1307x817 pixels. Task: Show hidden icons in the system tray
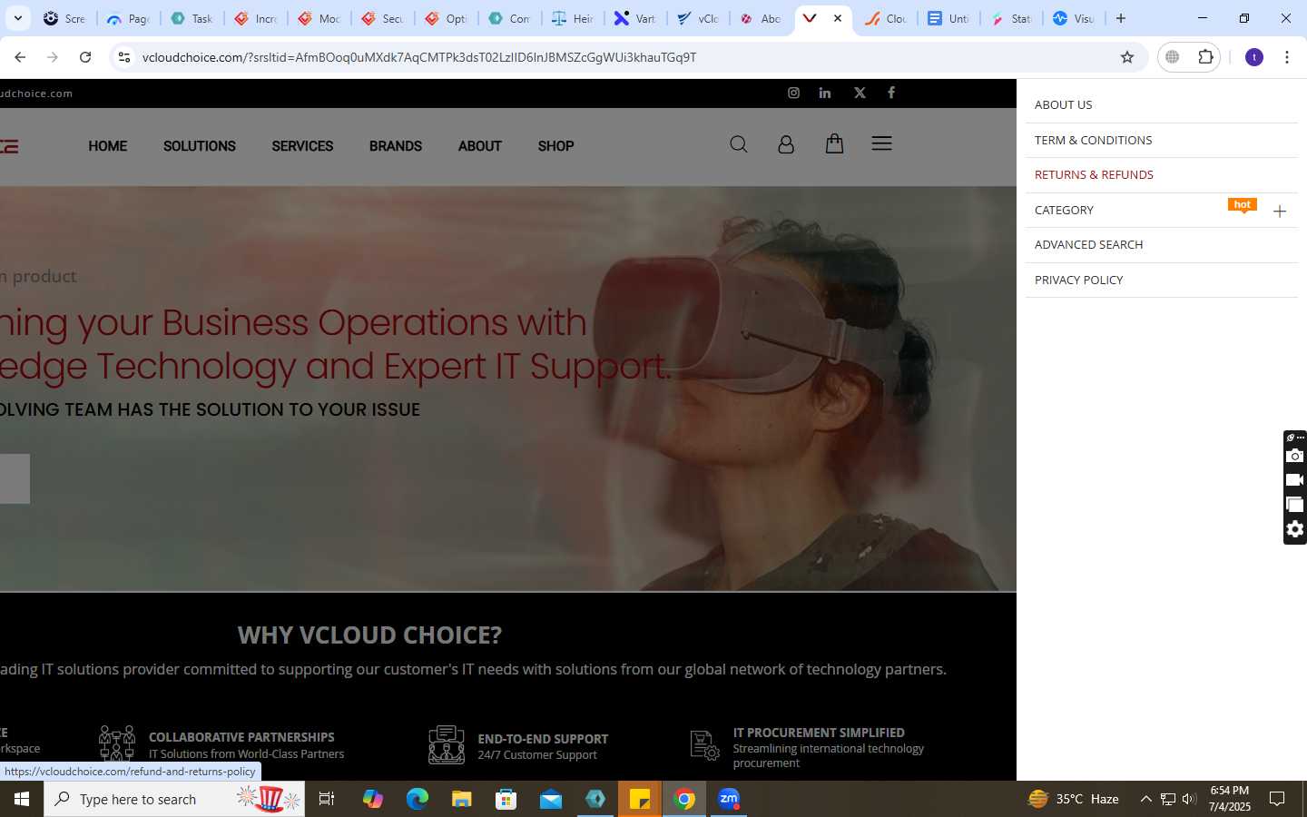pyautogui.click(x=1145, y=799)
